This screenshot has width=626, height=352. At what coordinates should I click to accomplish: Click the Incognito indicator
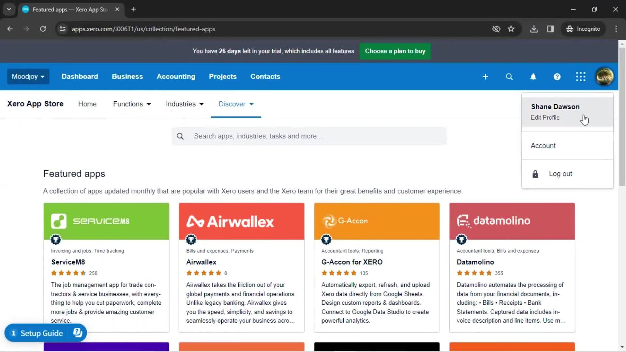(x=583, y=29)
